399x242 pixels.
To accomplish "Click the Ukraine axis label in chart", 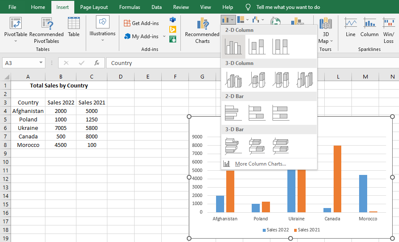I will (296, 219).
